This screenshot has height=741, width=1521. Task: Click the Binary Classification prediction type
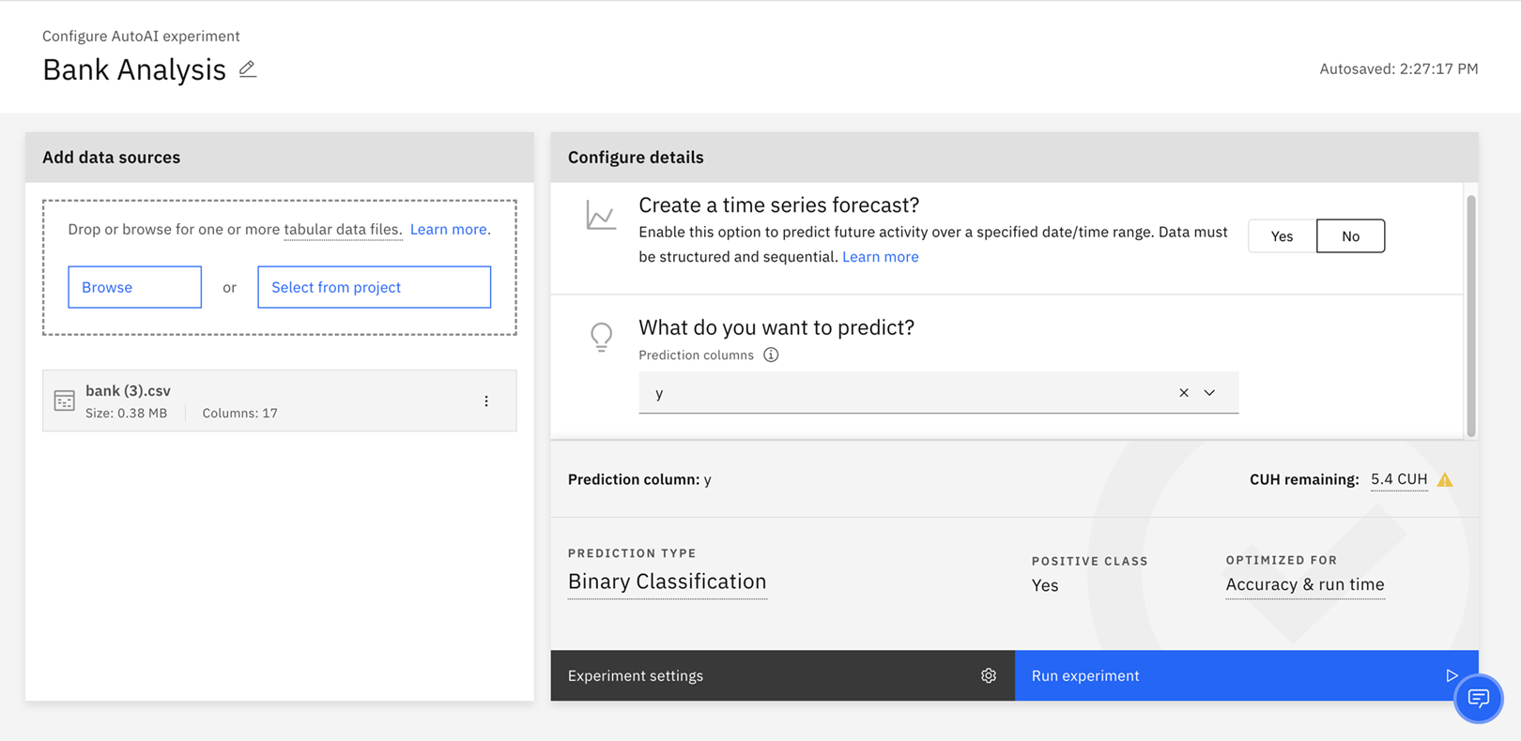(668, 582)
